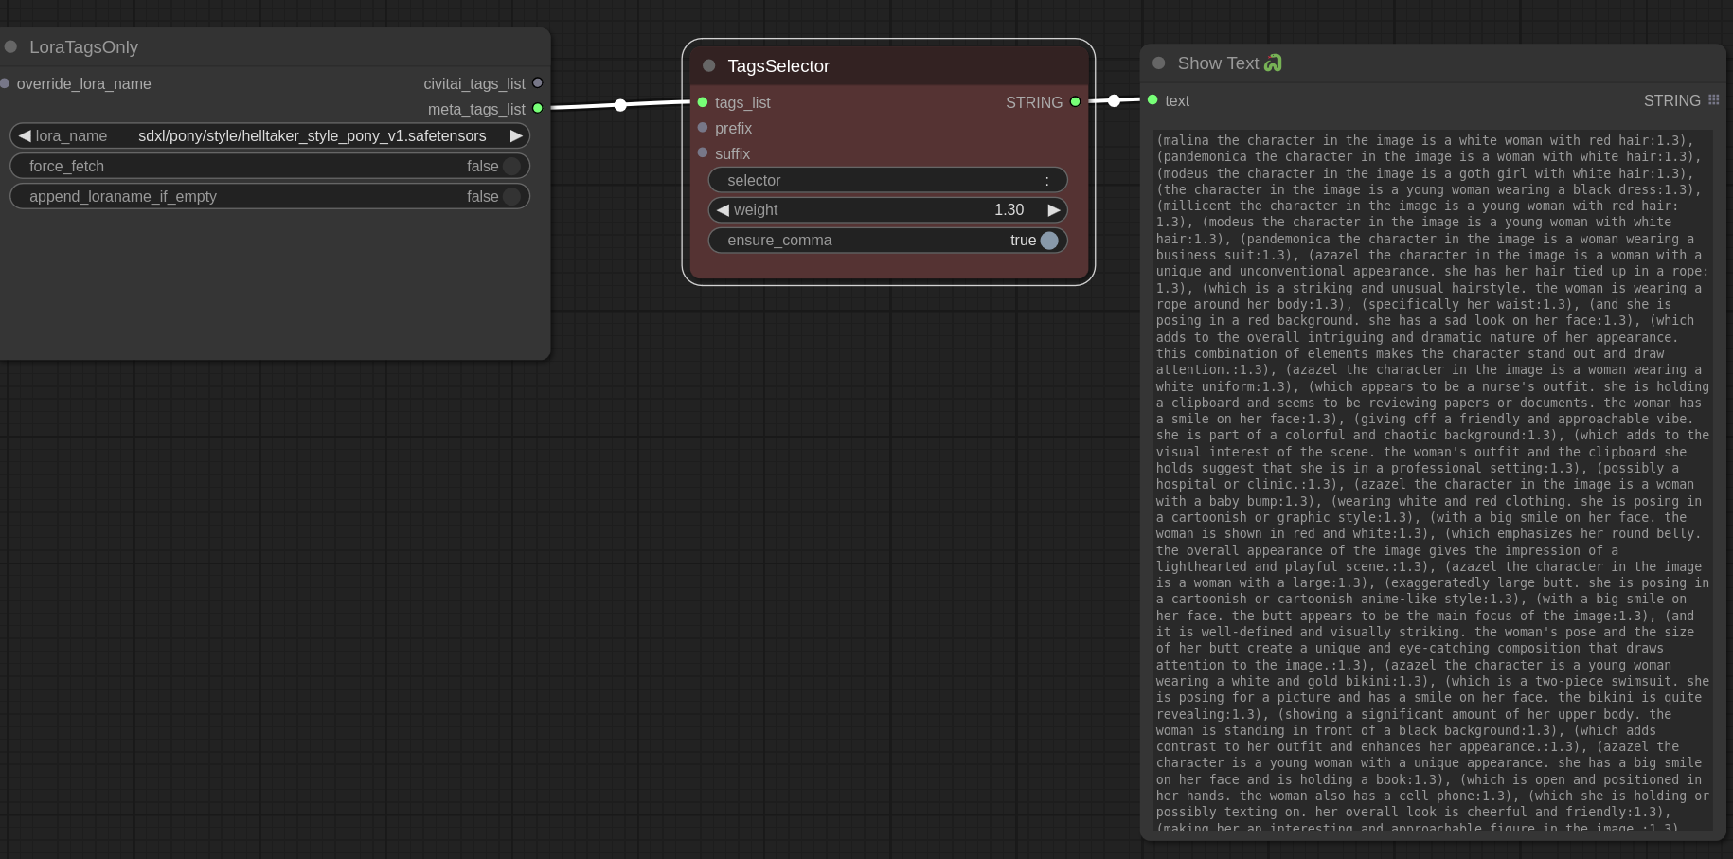The image size is (1733, 859).
Task: Decrease weight value with left arrow
Action: (x=724, y=210)
